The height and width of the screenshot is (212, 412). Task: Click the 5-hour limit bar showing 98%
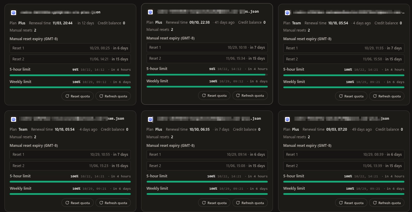coord(207,74)
